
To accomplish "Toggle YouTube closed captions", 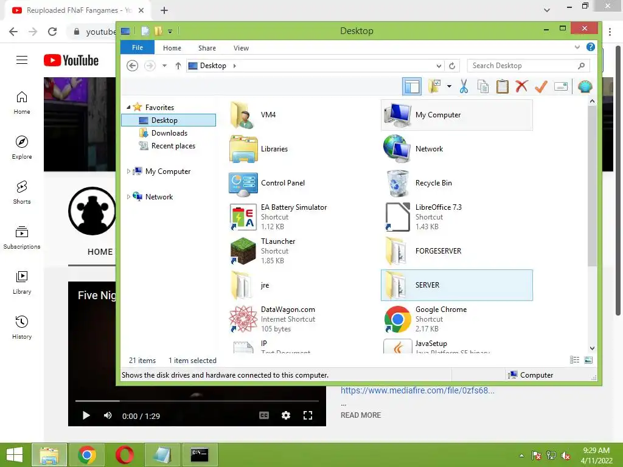I will (264, 415).
